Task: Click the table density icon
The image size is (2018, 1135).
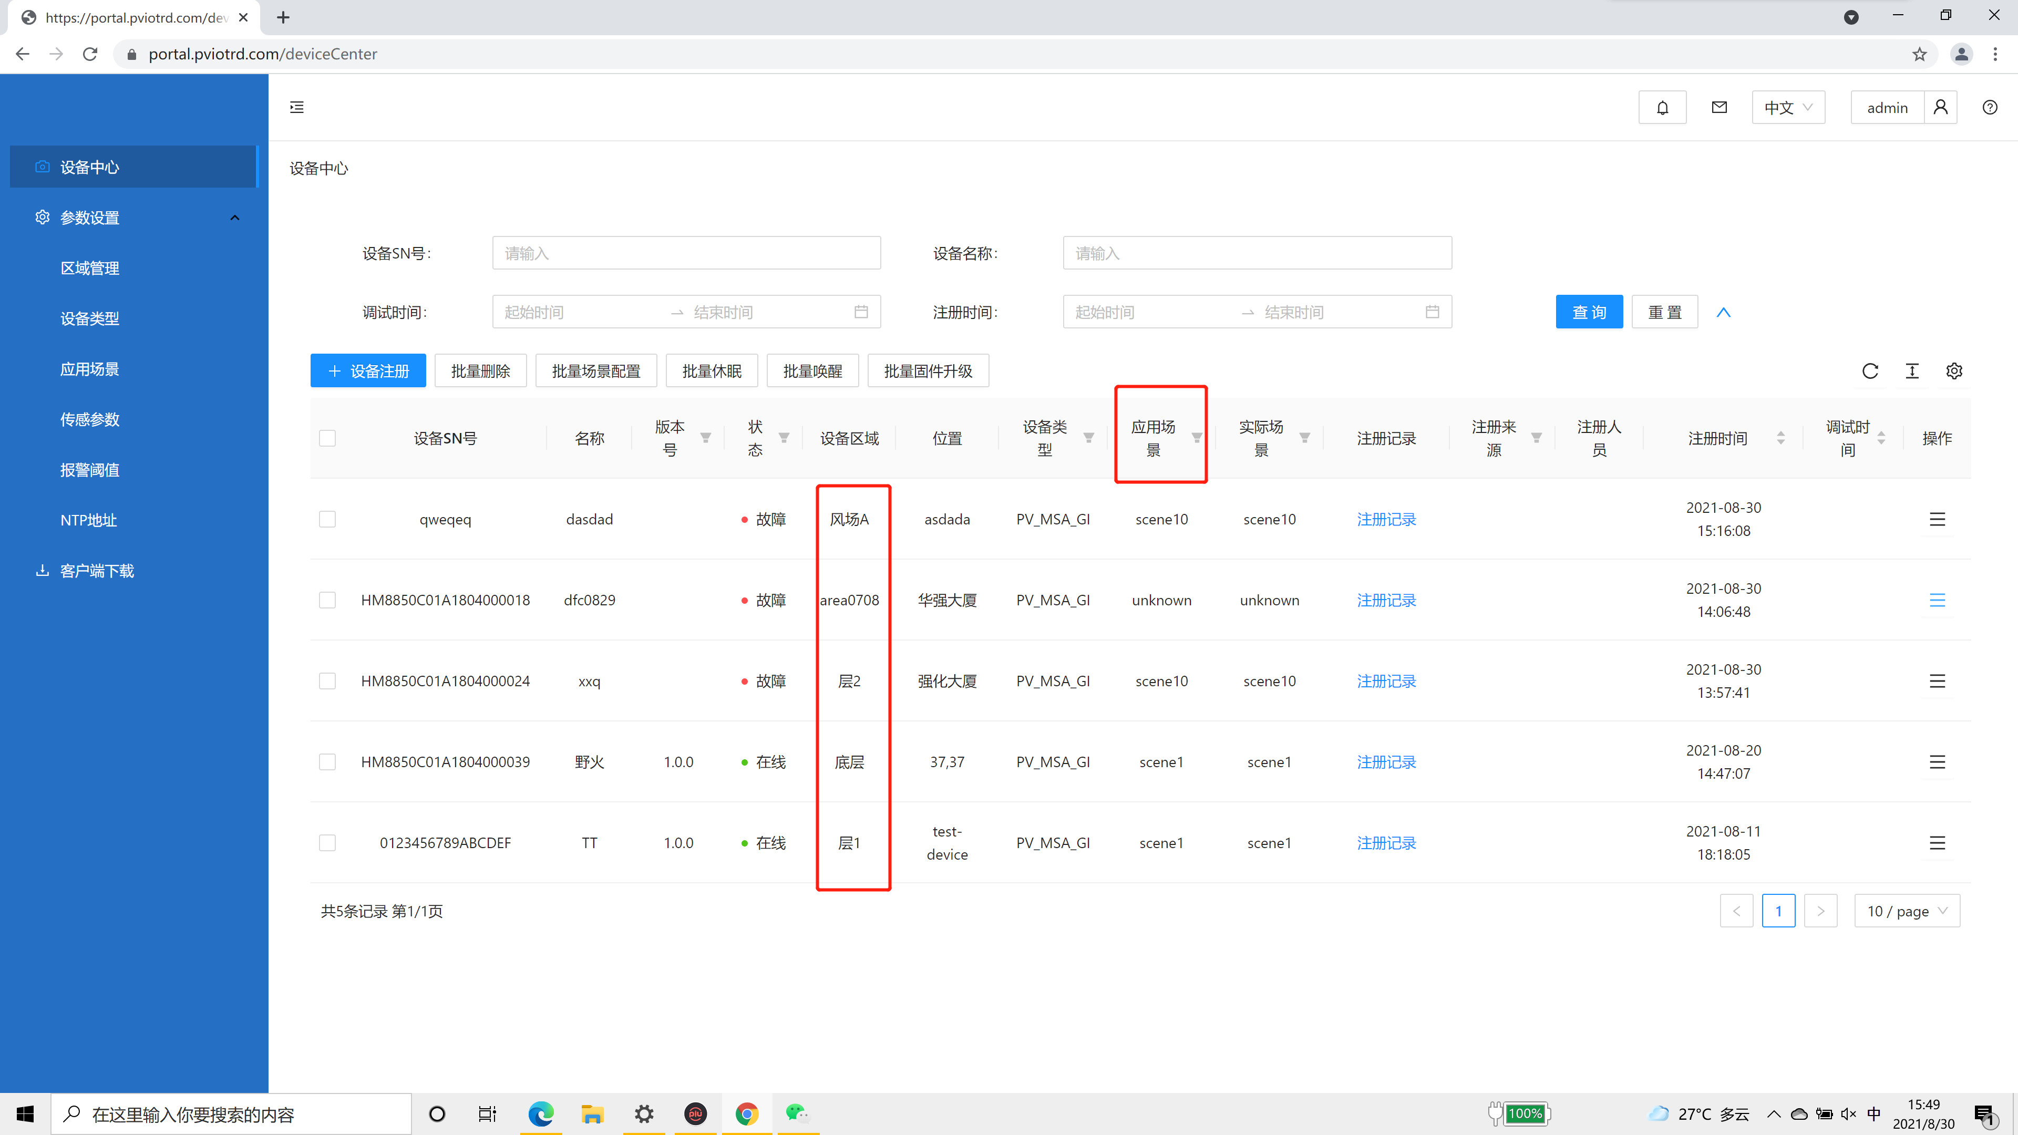Action: pyautogui.click(x=1912, y=370)
